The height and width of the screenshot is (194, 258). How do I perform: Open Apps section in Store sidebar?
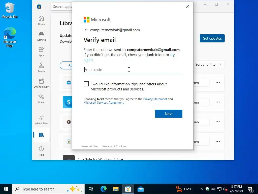(x=41, y=52)
